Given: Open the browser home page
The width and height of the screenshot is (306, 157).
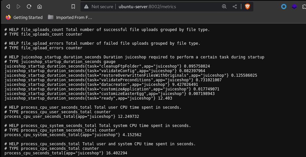Looking at the screenshot, I should tap(40, 7).
